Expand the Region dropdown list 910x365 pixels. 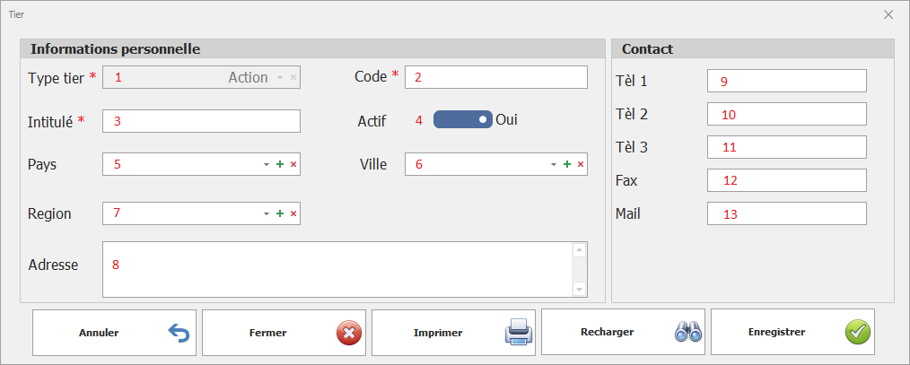pyautogui.click(x=266, y=214)
